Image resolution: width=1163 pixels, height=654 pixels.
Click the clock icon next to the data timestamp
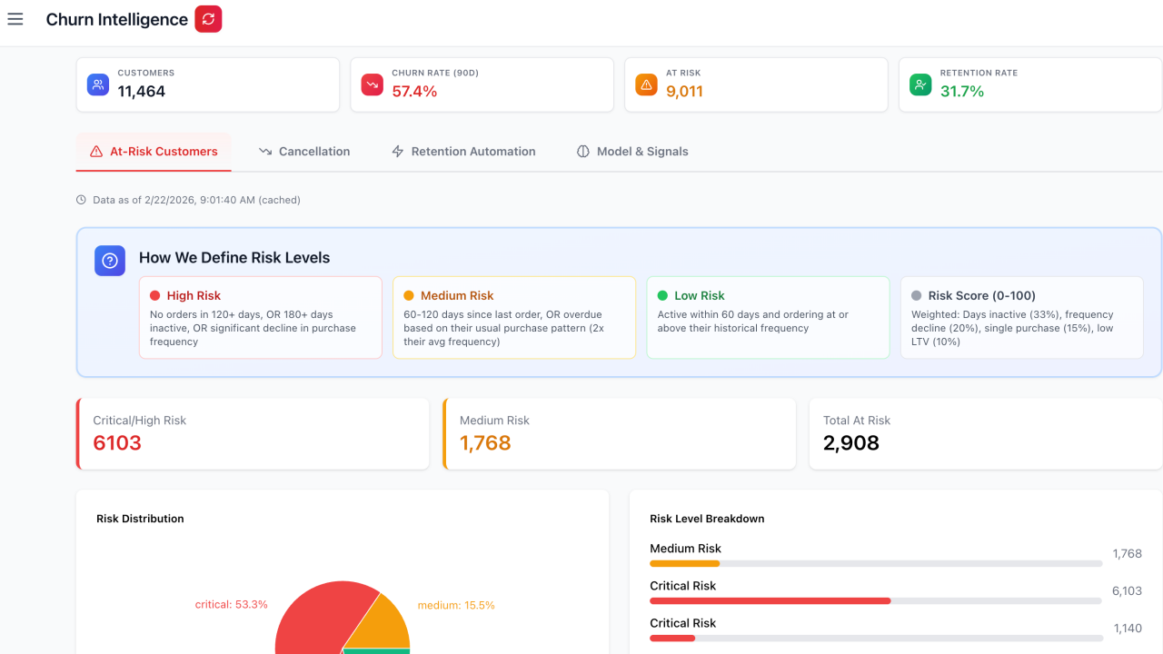point(83,199)
